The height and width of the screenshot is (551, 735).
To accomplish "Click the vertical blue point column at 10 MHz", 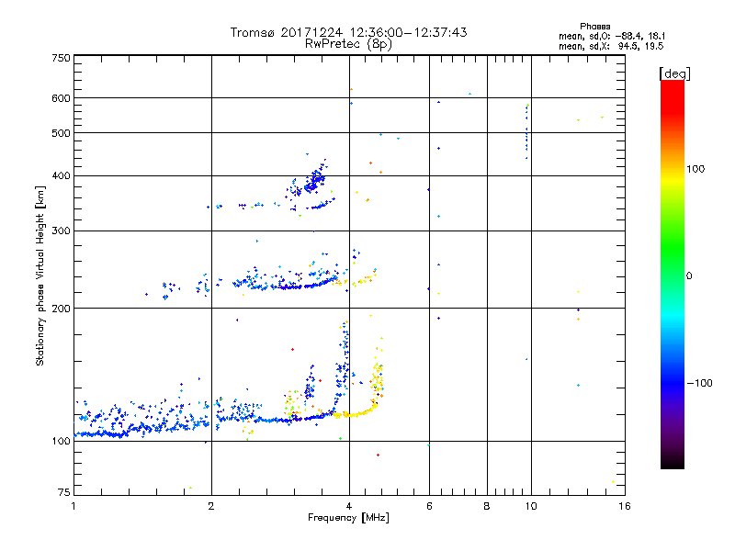I will tap(526, 132).
